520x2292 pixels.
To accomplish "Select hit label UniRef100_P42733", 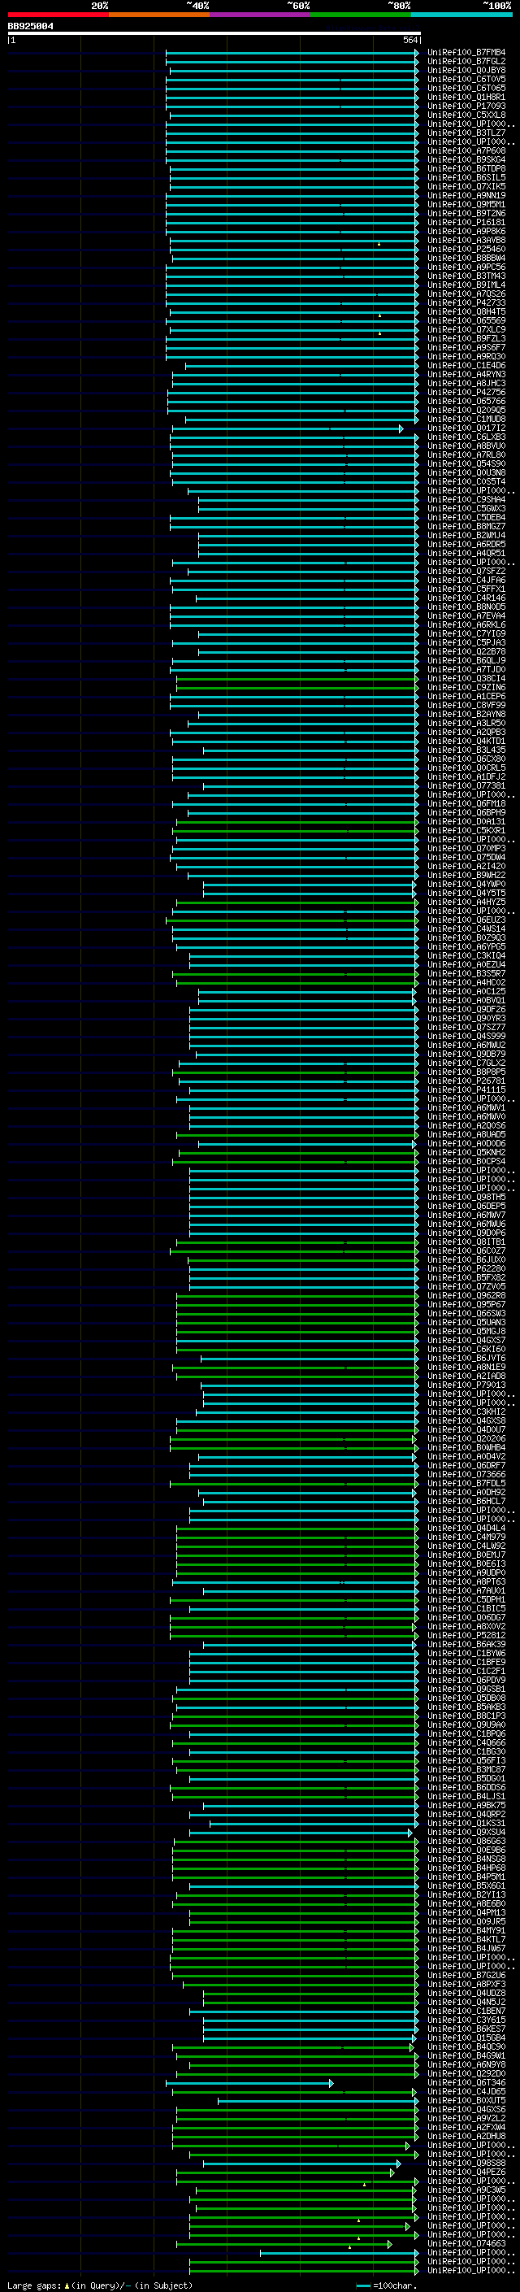I will (x=466, y=303).
